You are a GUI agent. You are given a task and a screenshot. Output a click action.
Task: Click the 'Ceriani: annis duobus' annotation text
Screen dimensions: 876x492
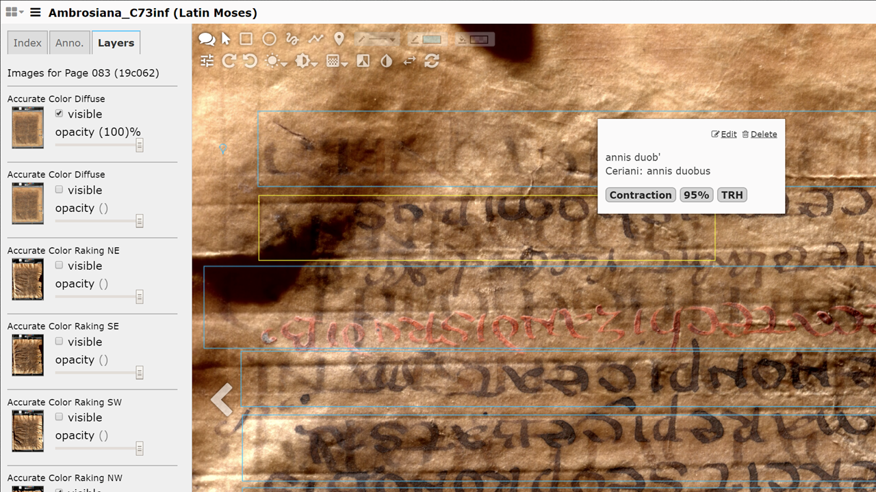(x=658, y=171)
